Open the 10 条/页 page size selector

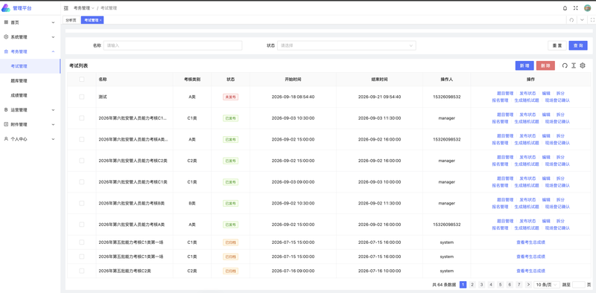[547, 285]
